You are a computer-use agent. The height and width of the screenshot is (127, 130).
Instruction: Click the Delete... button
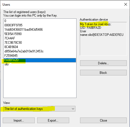click(103, 63)
